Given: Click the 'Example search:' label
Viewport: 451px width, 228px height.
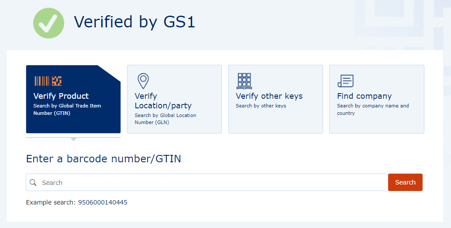Looking at the screenshot, I should 51,202.
